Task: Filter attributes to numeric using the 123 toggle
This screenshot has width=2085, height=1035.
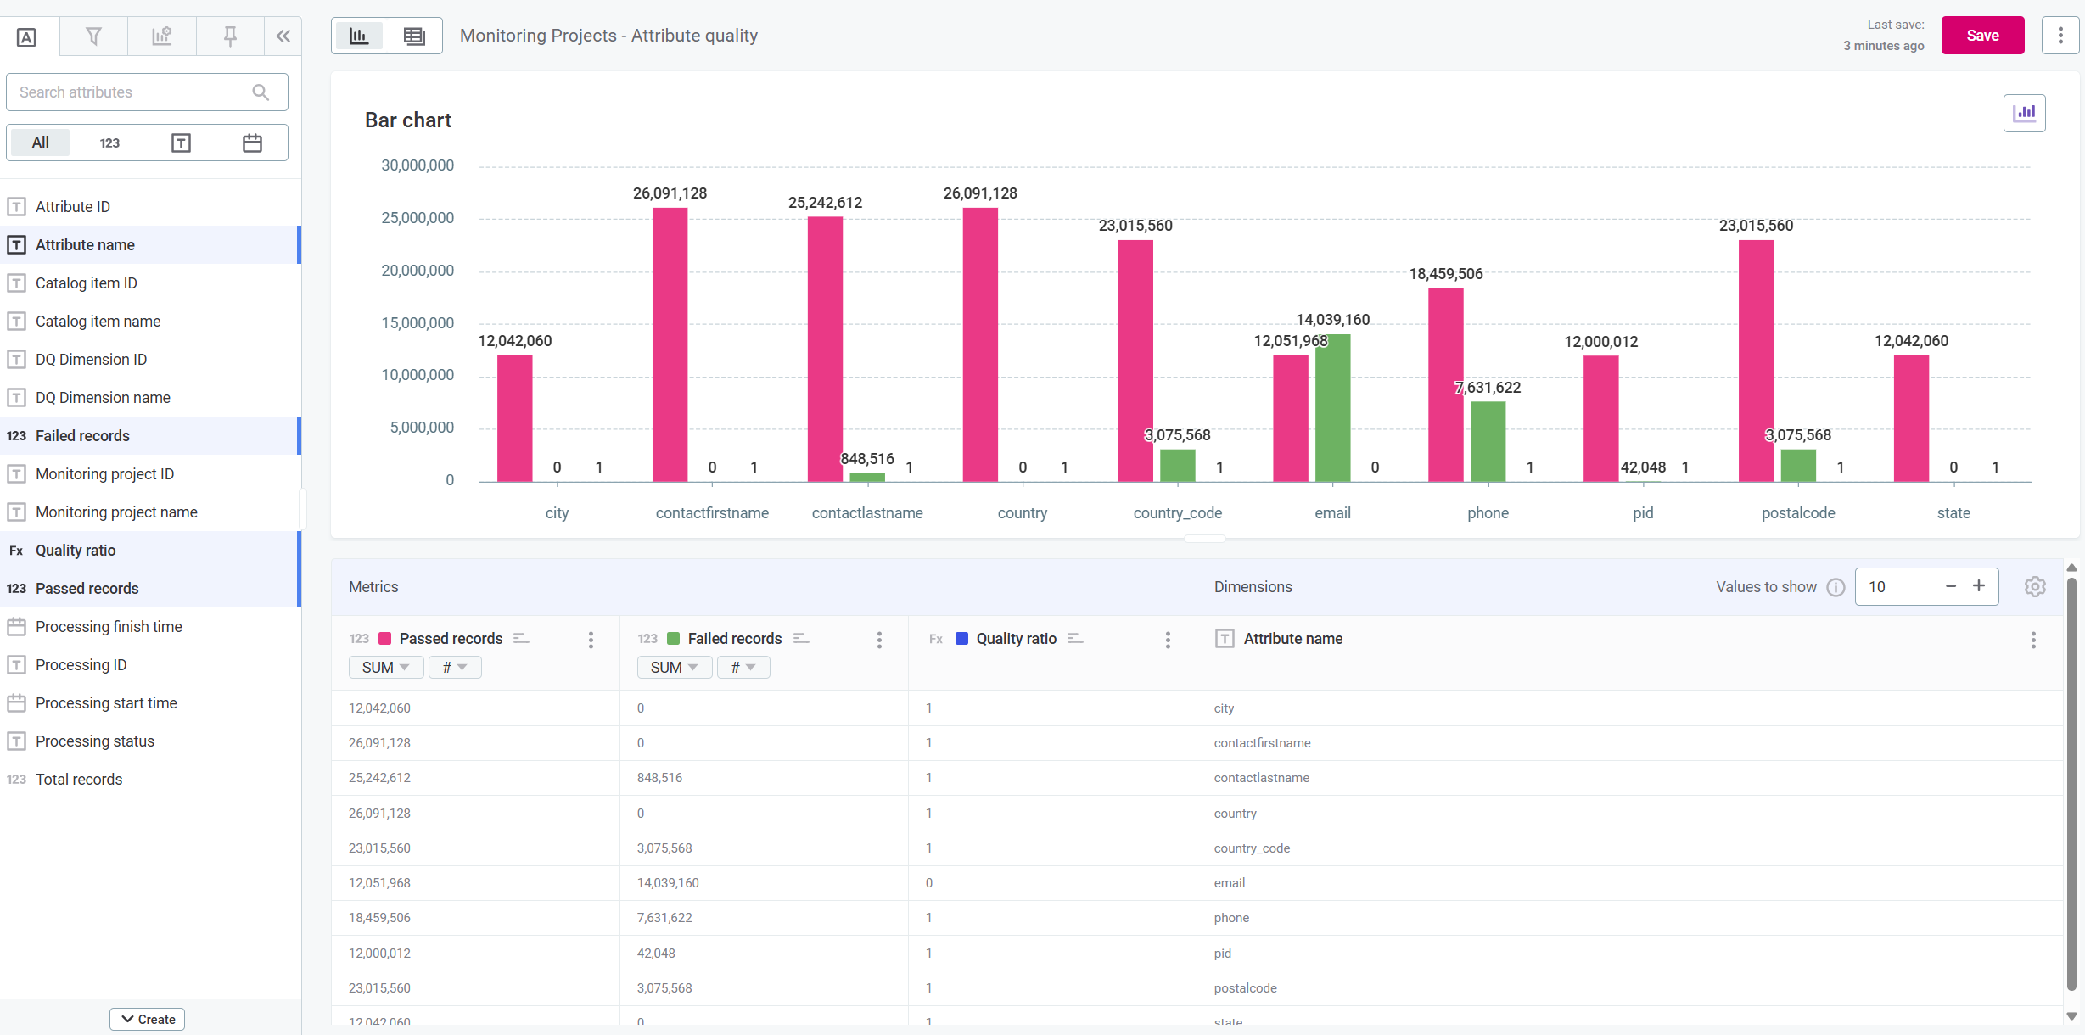Action: [109, 143]
